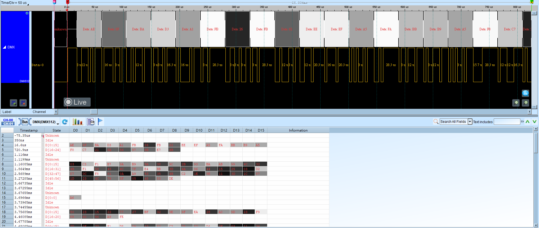Jump to previous search result (up arrow)
This screenshot has width=539, height=228.
click(x=527, y=122)
